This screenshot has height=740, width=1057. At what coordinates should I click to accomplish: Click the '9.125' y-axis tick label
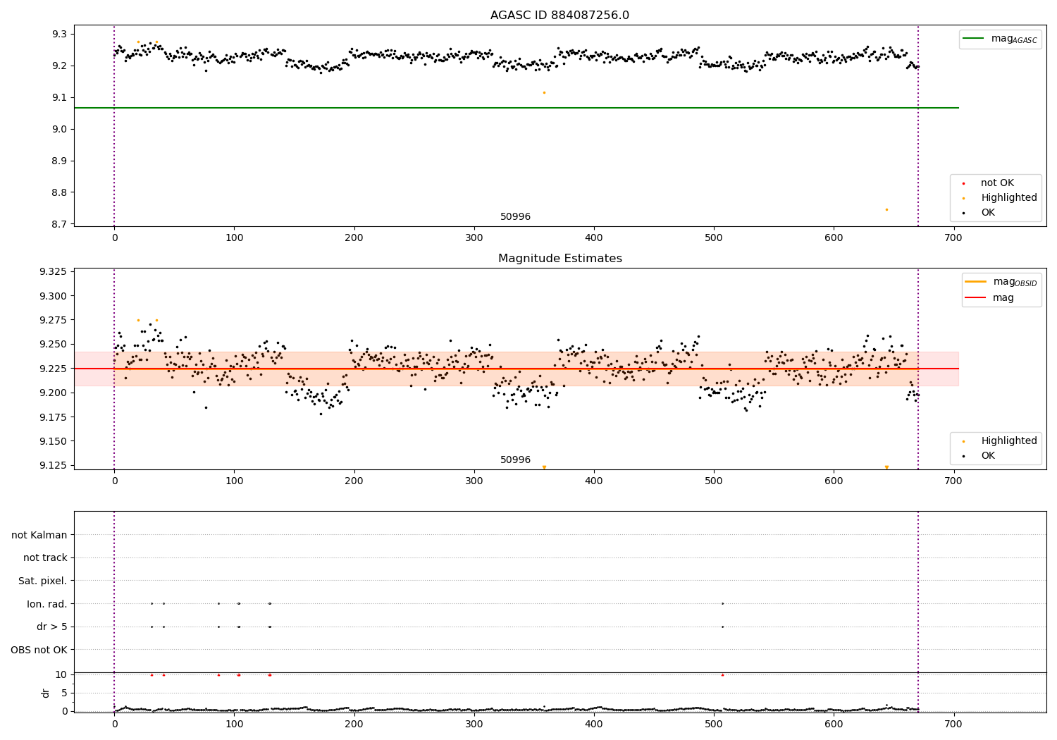pyautogui.click(x=54, y=465)
